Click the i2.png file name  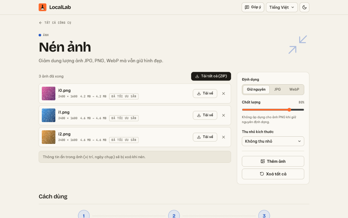pos(64,134)
